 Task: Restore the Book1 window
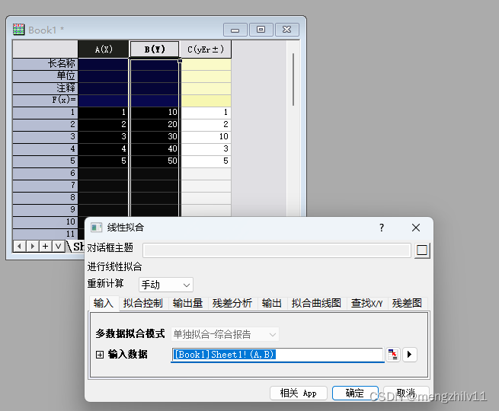click(261, 30)
